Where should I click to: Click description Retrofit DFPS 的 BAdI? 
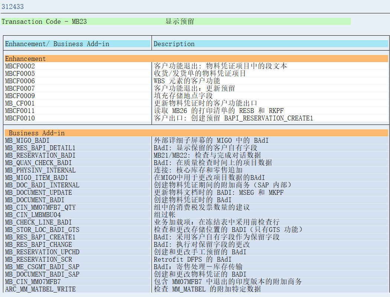(192, 259)
